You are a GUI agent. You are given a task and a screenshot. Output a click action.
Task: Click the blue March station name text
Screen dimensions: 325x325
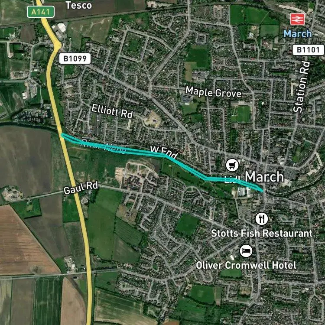pos(297,34)
